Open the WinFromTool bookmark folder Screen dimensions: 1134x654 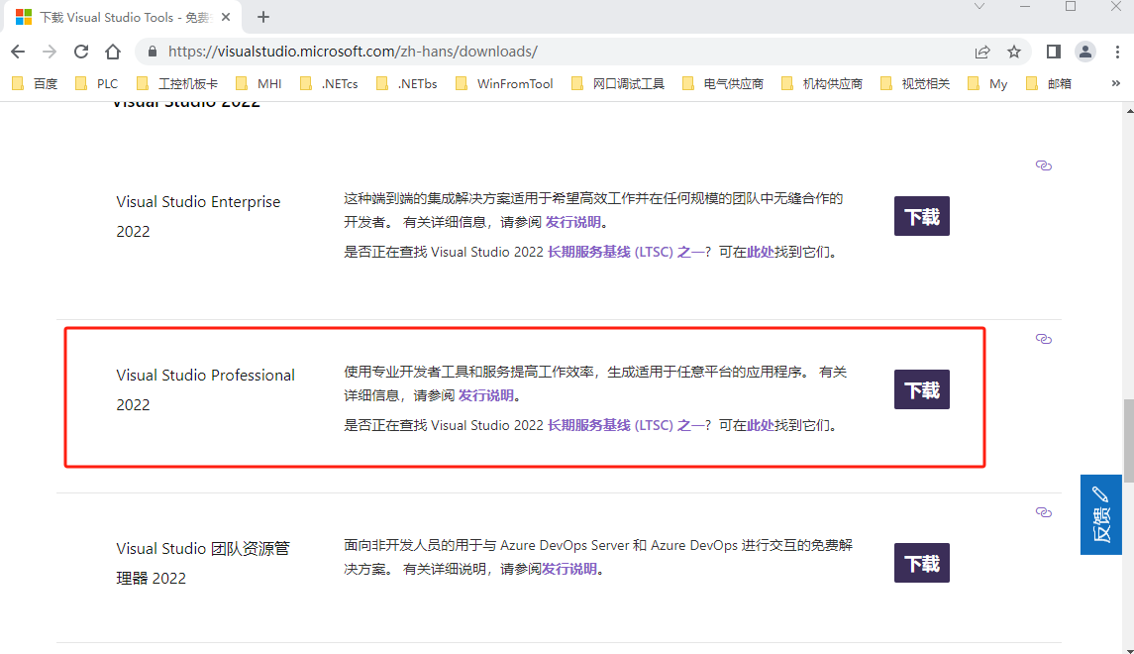504,84
